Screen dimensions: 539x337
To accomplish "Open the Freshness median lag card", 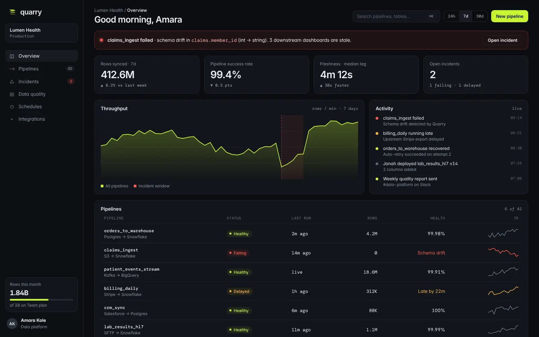I will 366,74.
